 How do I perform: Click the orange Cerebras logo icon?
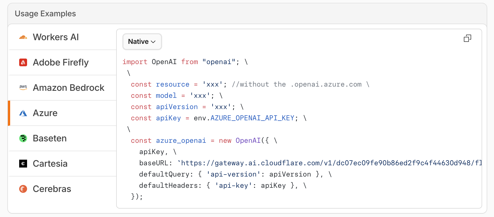pyautogui.click(x=23, y=189)
